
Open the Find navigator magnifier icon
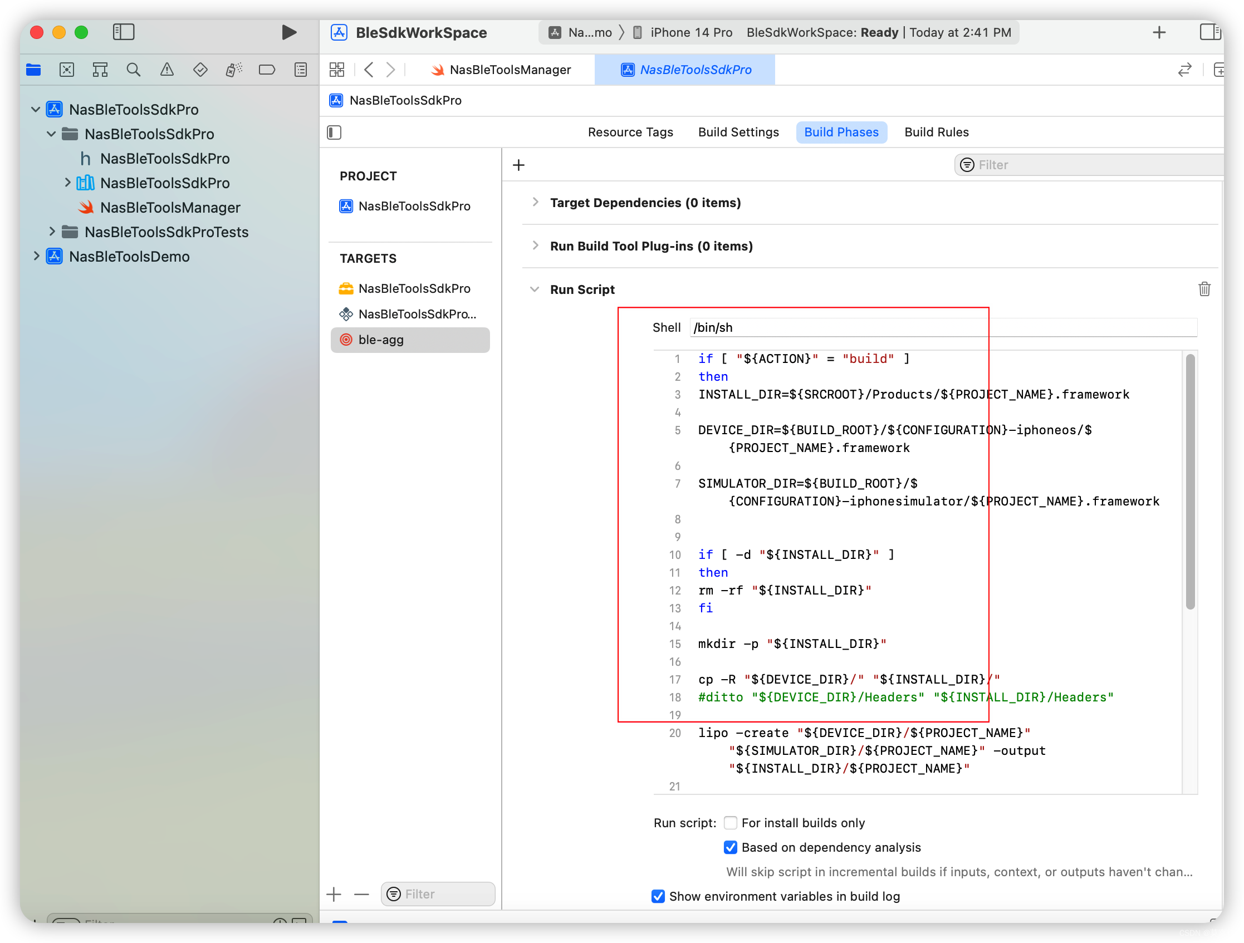coord(133,70)
